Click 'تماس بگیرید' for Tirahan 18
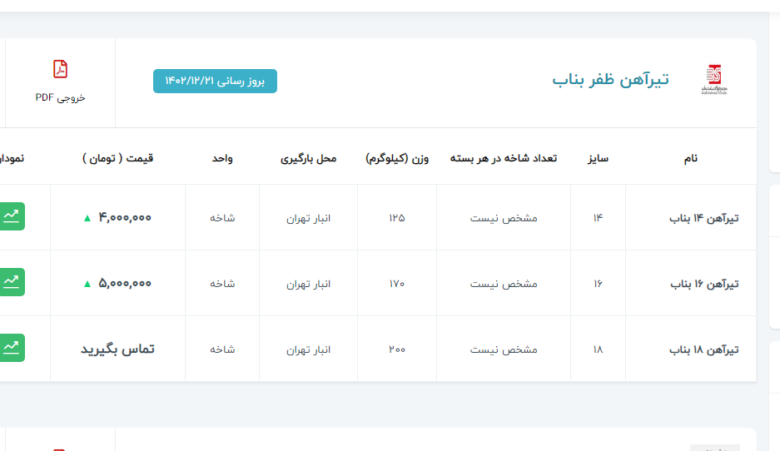Image resolution: width=780 pixels, height=451 pixels. [x=117, y=349]
